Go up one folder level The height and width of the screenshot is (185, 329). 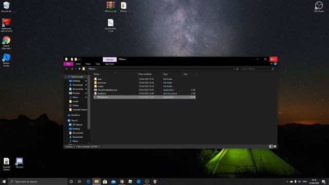coord(79,69)
